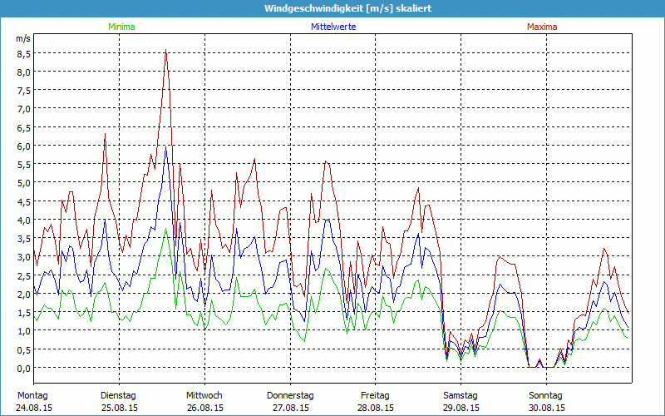The width and height of the screenshot is (665, 416).
Task: Click the 'Freitag' day label
Action: (x=375, y=395)
